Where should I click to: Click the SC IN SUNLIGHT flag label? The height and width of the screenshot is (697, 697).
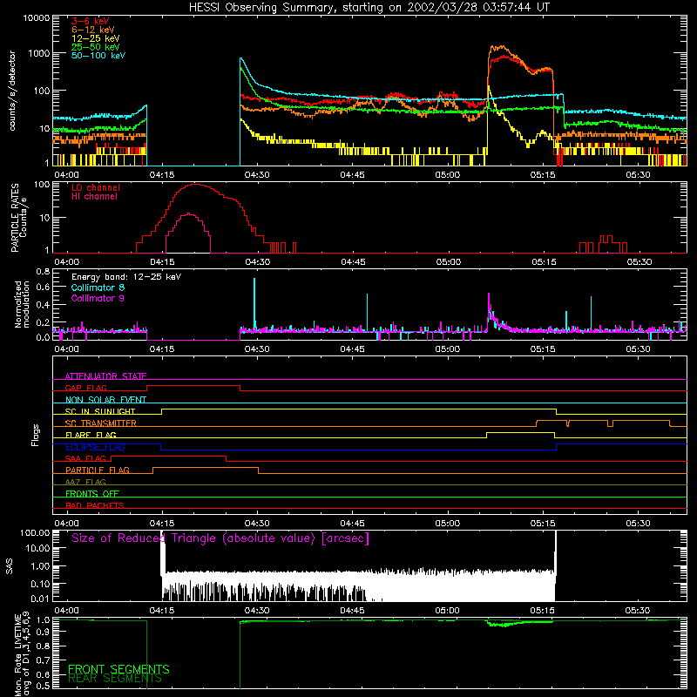pos(100,411)
